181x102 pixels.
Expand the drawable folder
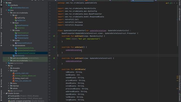pos(8,68)
